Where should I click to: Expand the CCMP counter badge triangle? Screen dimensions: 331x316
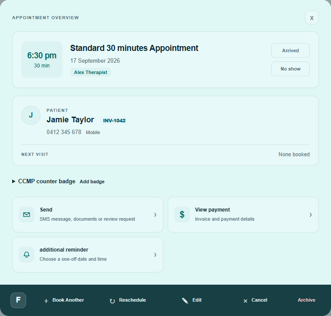[14, 182]
